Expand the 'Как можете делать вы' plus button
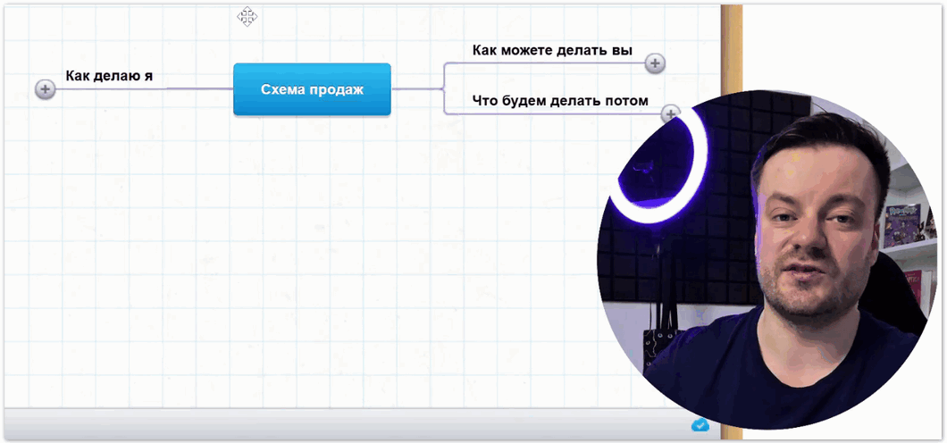The image size is (947, 443). pyautogui.click(x=655, y=63)
